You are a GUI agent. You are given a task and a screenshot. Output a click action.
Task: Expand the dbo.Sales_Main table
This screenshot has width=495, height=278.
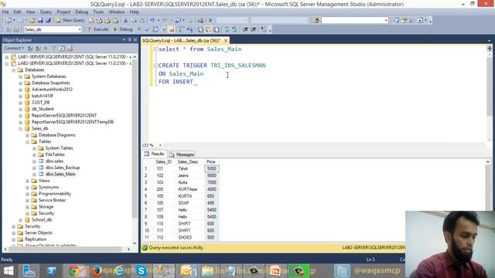[x=34, y=174]
